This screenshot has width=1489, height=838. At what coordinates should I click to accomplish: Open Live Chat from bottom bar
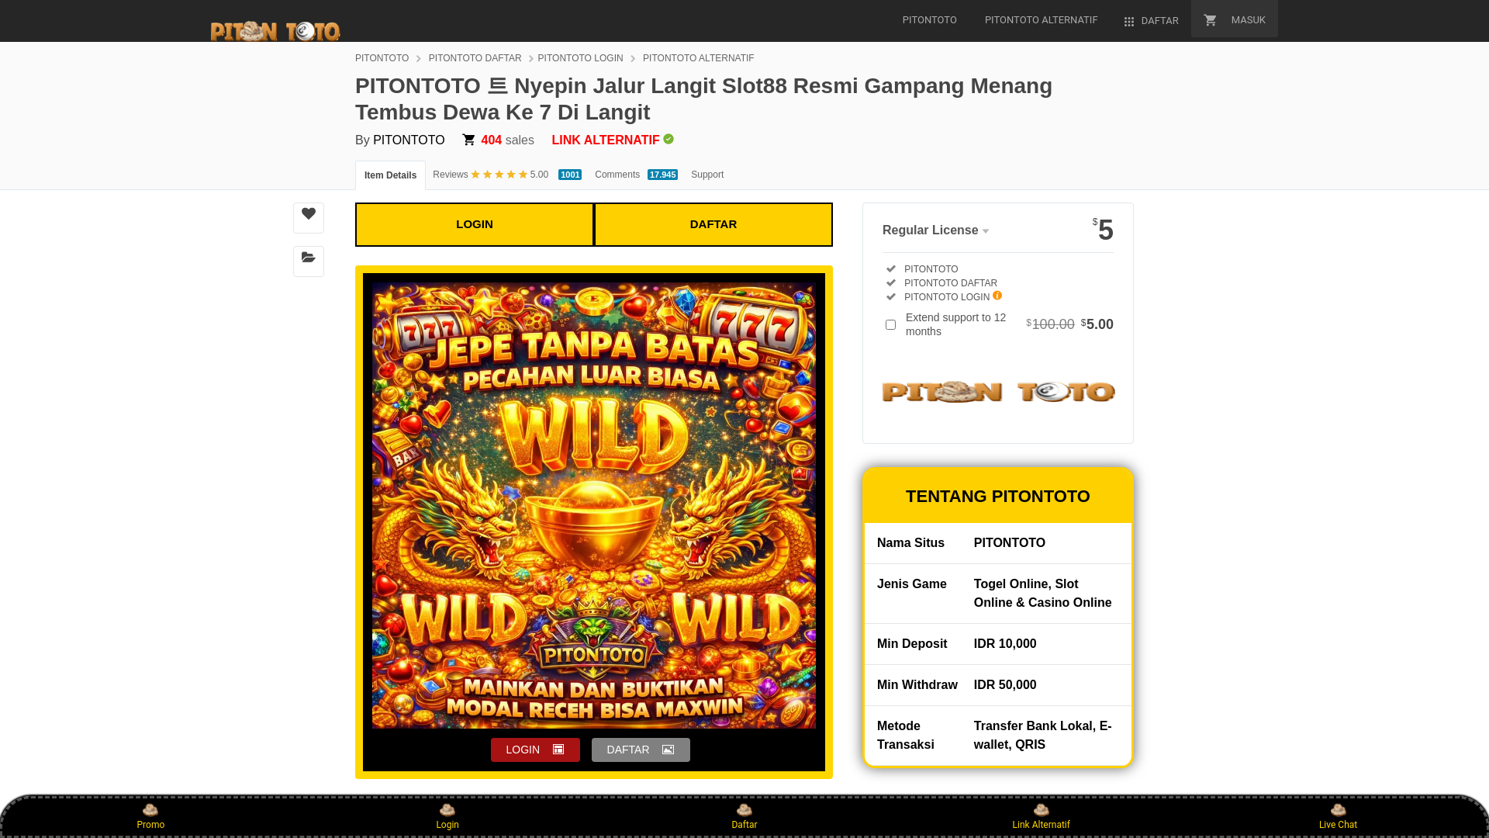click(1338, 816)
